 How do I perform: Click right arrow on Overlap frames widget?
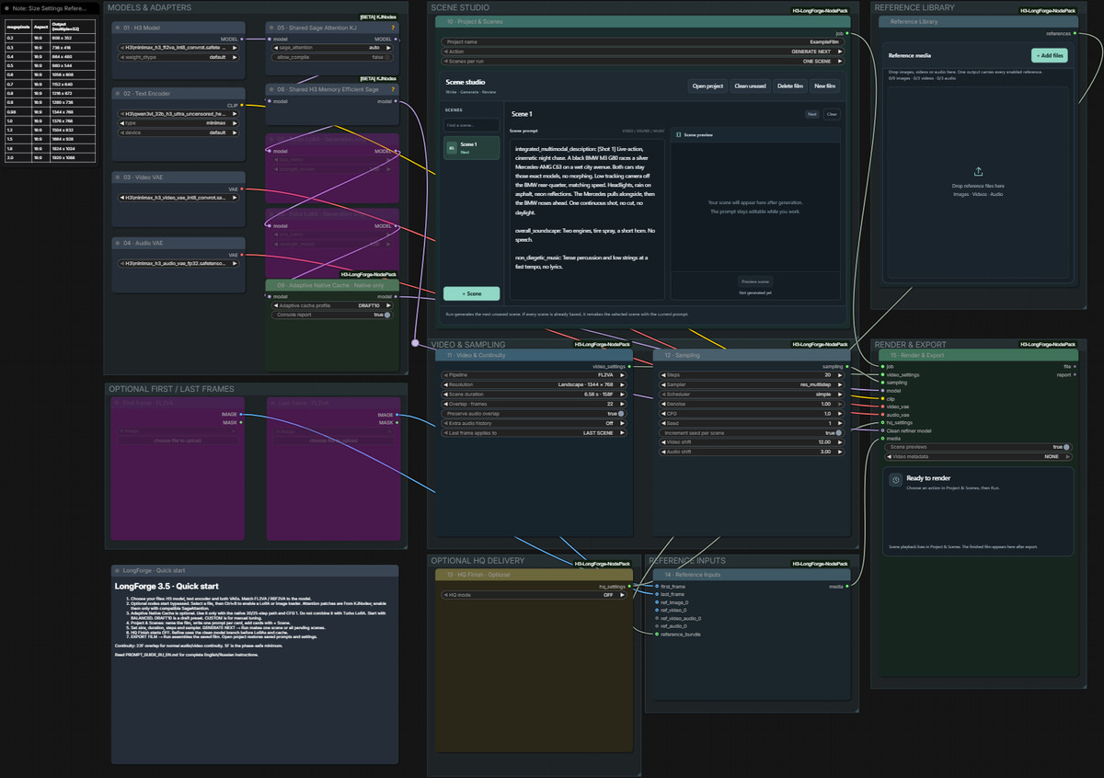[x=624, y=404]
